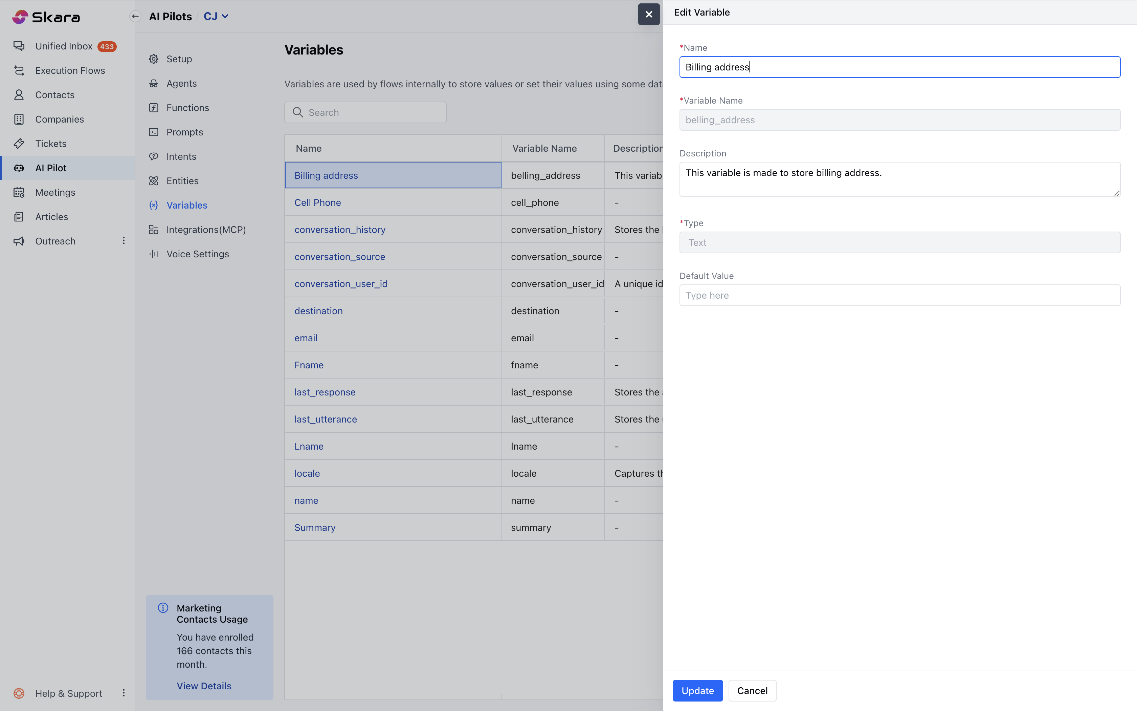Open Help & Support more options menu

click(124, 693)
